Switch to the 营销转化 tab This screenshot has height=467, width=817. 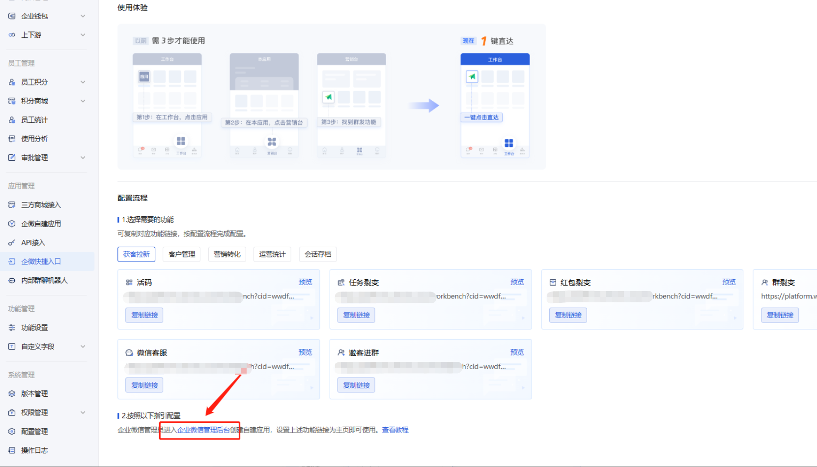coord(227,254)
